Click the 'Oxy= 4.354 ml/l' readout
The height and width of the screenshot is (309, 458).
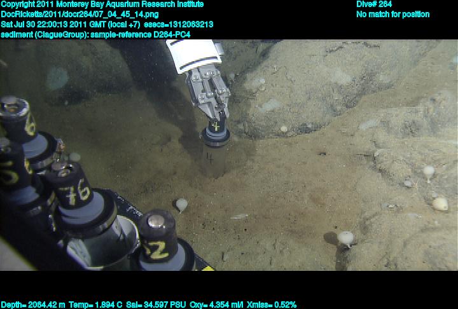(216, 305)
